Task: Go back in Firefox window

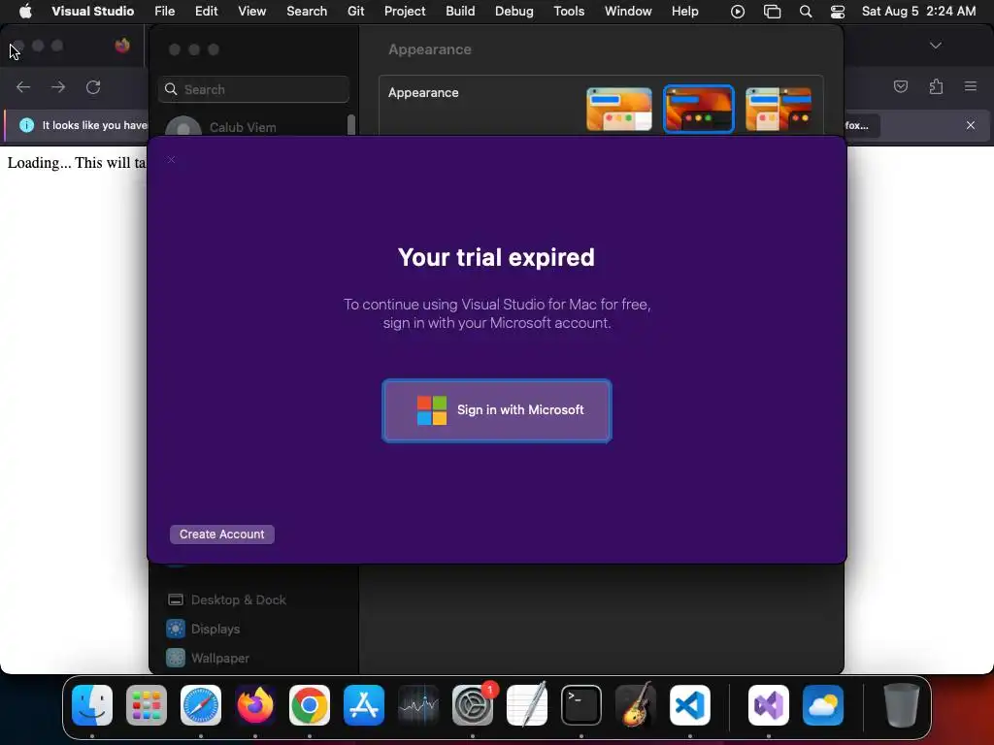Action: click(23, 86)
